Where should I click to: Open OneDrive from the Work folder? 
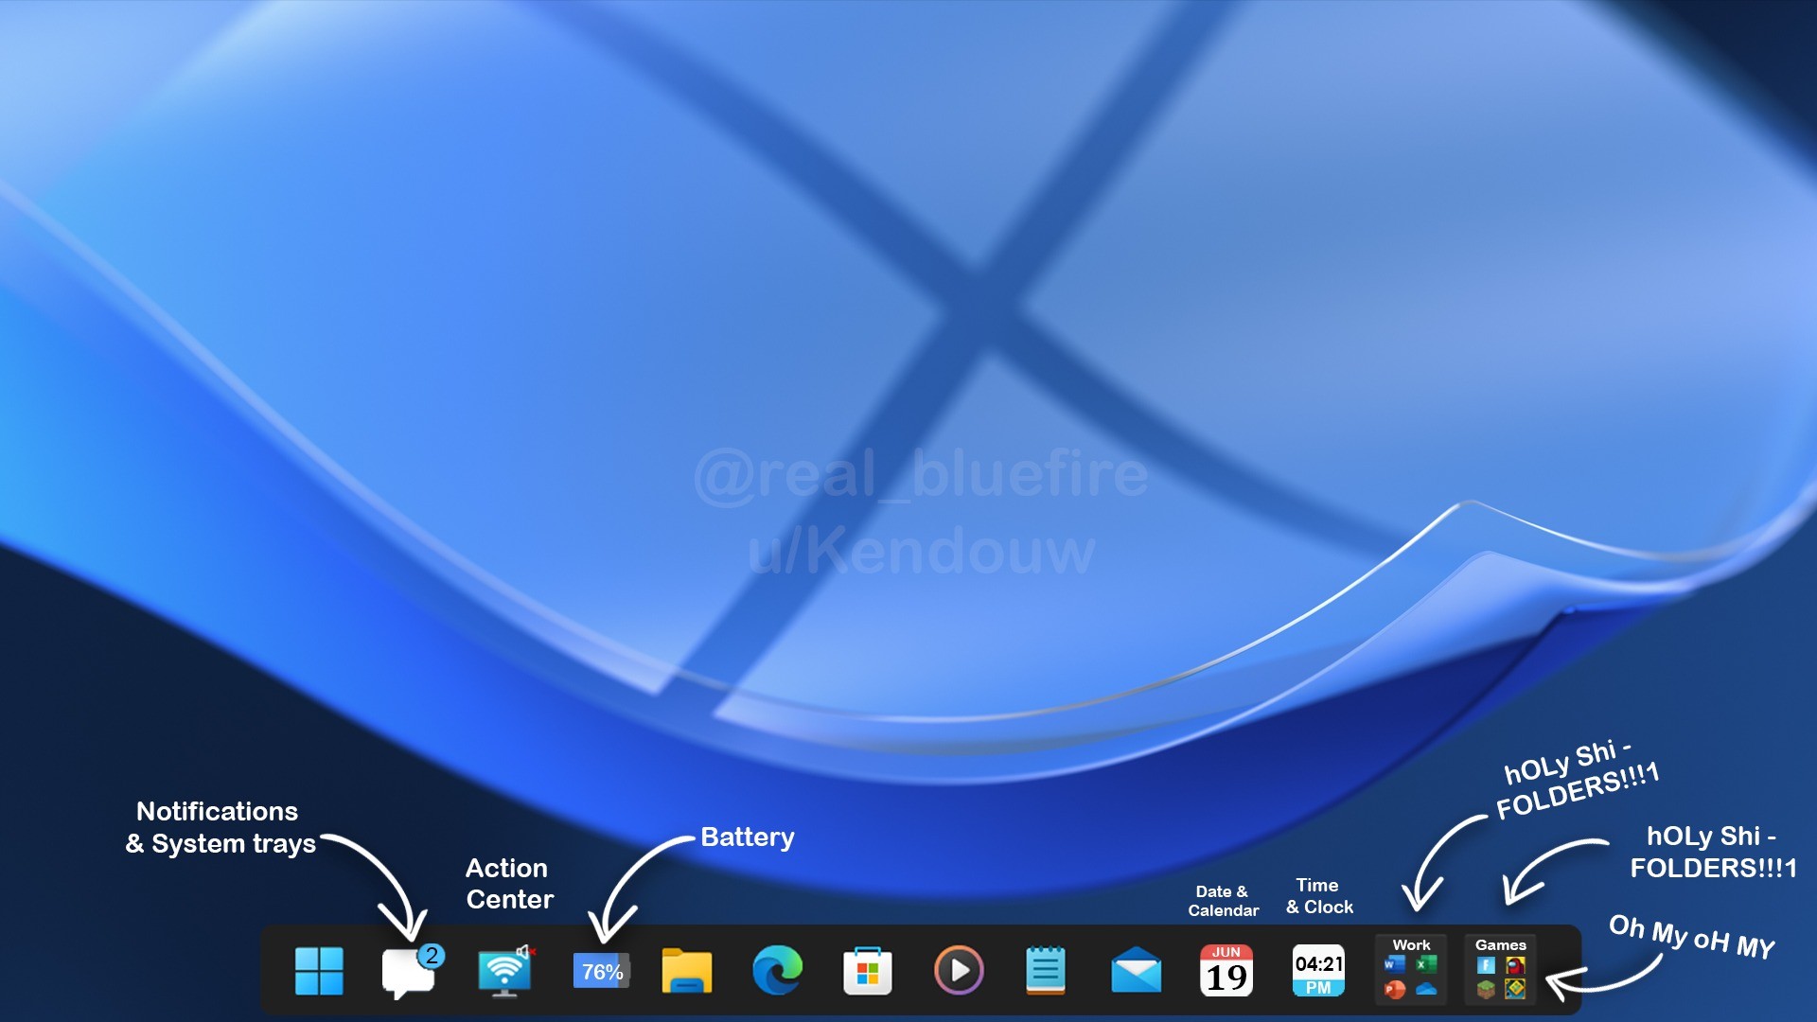point(1426,990)
